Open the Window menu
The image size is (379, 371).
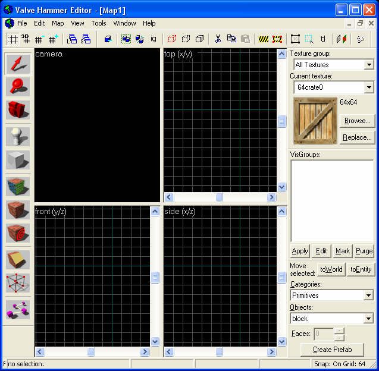(124, 23)
